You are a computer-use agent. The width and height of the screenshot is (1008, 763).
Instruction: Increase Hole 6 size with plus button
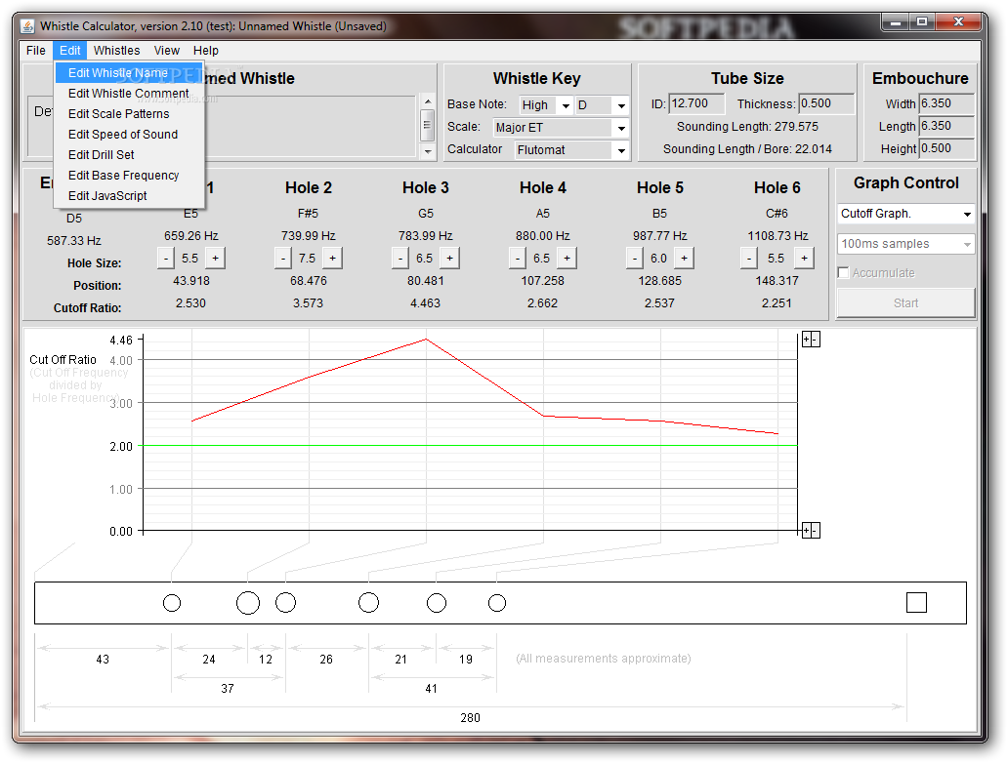point(804,259)
